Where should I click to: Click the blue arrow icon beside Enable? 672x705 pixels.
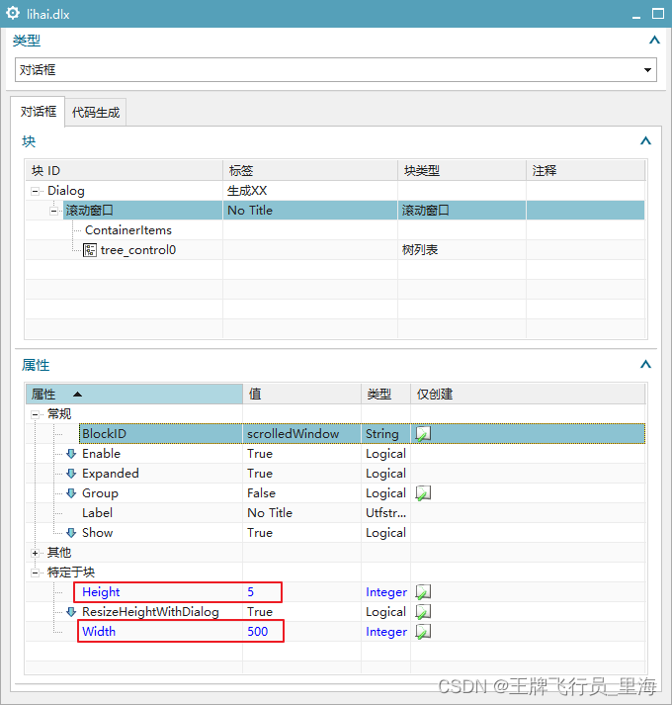[x=71, y=454]
